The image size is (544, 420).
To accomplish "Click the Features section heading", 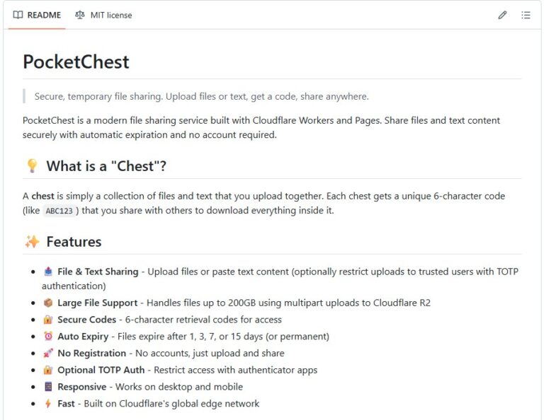I will click(x=74, y=242).
